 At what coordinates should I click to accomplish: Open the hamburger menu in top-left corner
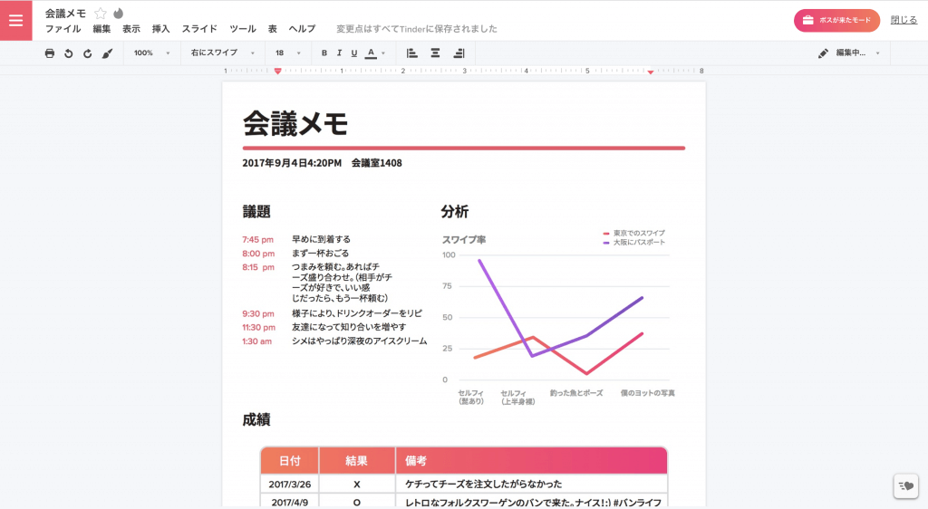[x=15, y=20]
